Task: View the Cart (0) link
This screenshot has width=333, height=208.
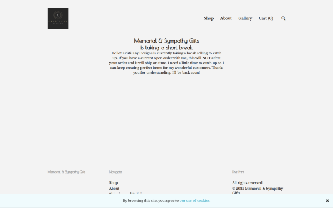Action: click(266, 18)
